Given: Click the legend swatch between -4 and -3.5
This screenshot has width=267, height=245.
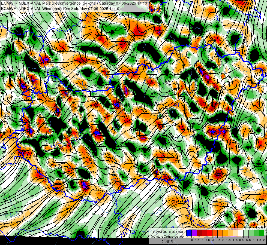Looking at the screenshot, I should [205, 233].
